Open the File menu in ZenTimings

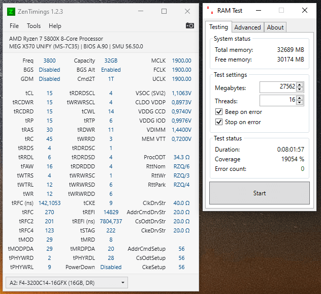14,26
